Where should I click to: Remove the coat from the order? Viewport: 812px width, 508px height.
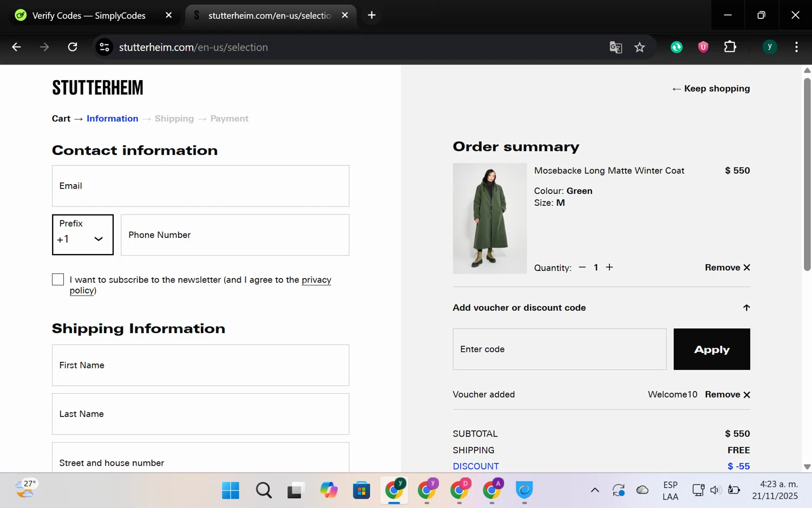[727, 268]
